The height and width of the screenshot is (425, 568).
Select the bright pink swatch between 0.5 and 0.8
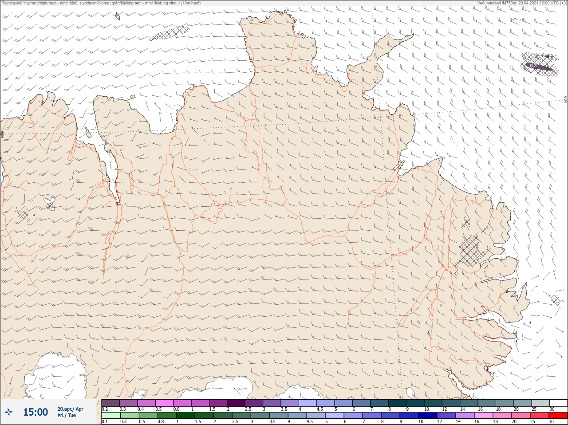pos(164,403)
